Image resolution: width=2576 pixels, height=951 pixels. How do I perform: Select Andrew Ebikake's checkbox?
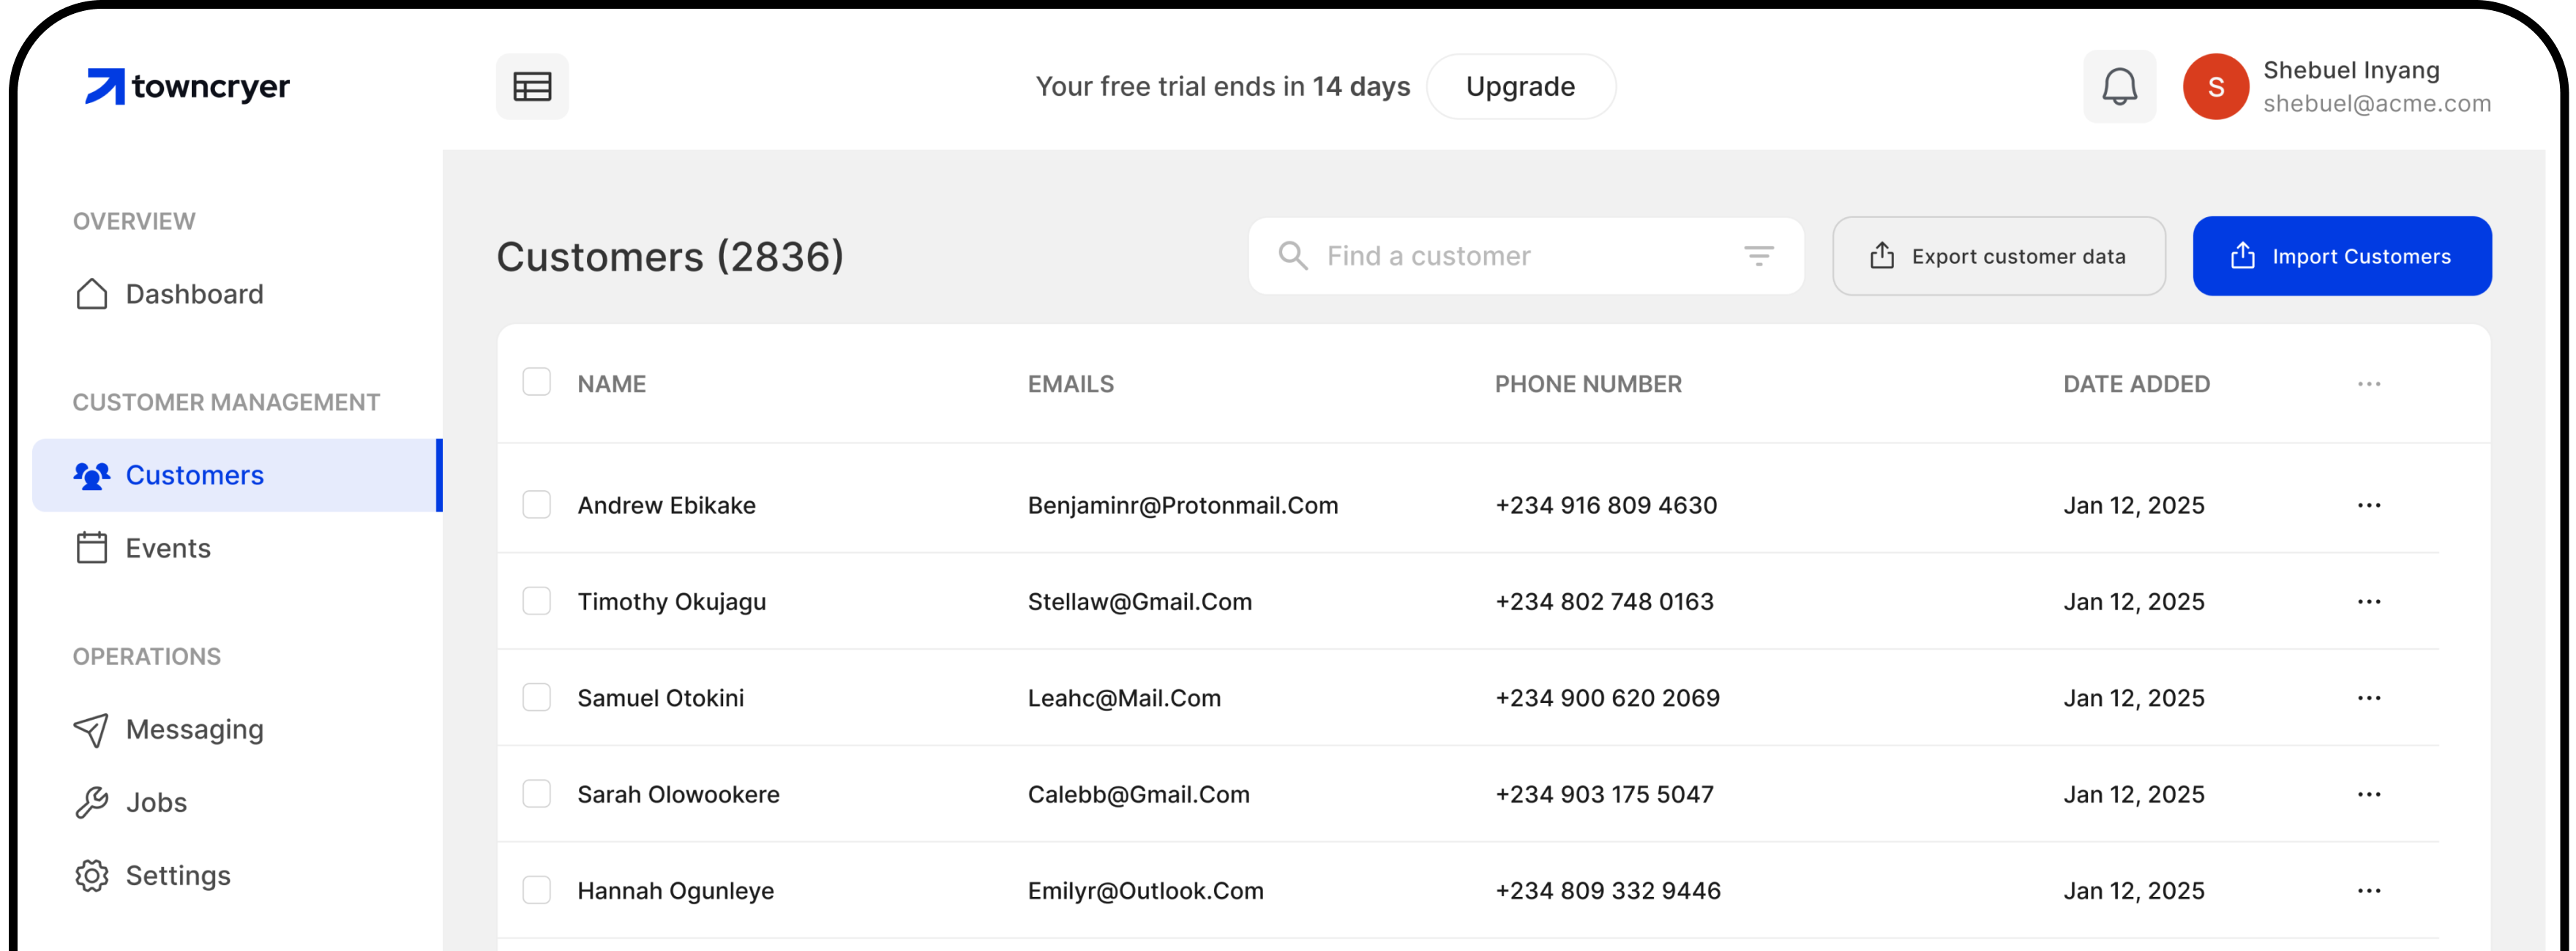coord(537,504)
